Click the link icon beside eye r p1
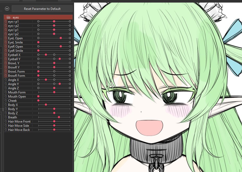Image resolution: width=242 pixels, height=172 pixels. tap(6, 22)
